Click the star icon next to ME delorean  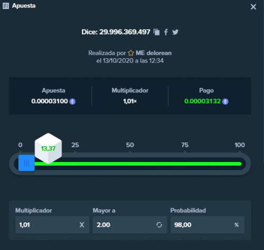131,53
